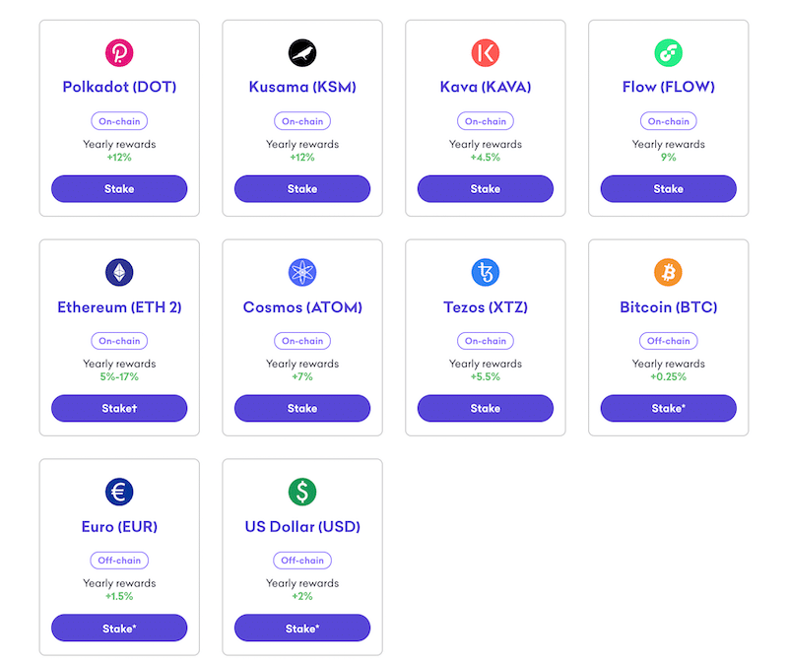The image size is (788, 665).
Task: Click the green Flow logo icon
Action: tap(668, 53)
